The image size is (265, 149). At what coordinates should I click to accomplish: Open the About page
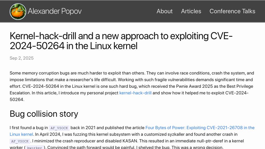(x=165, y=11)
